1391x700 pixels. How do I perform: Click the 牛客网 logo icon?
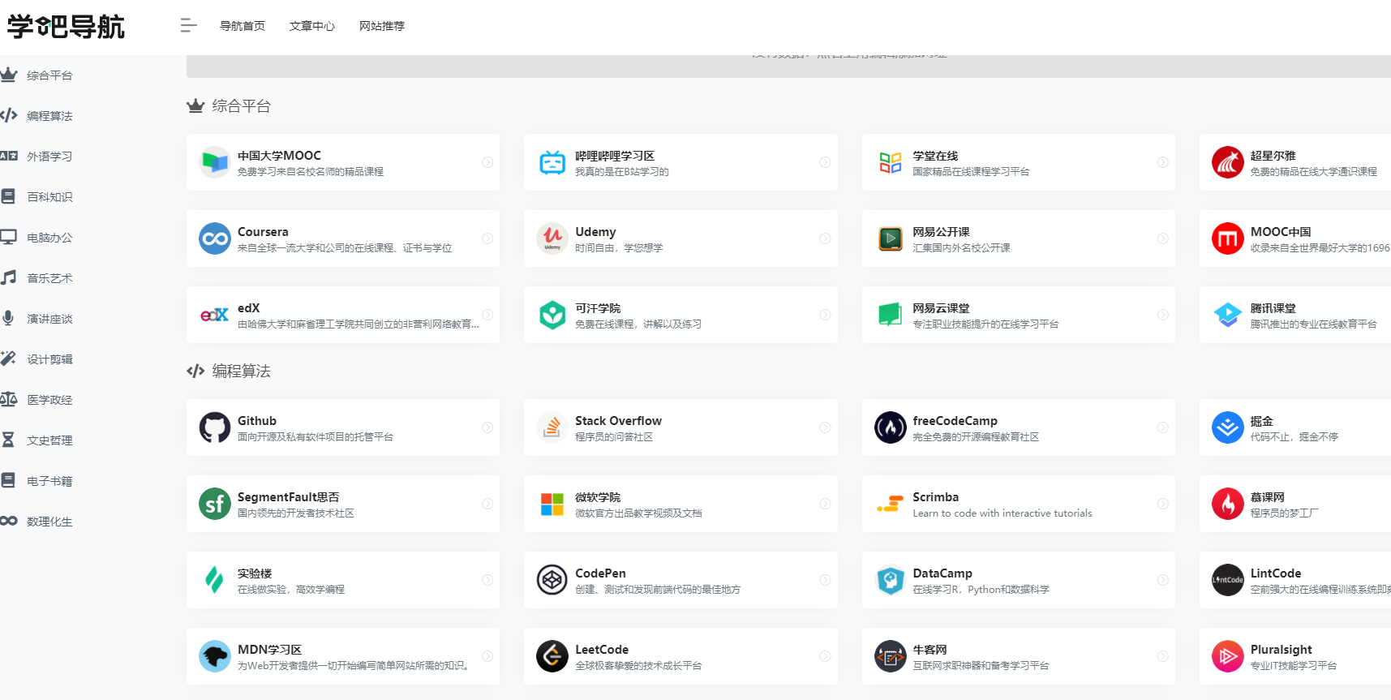tap(891, 656)
